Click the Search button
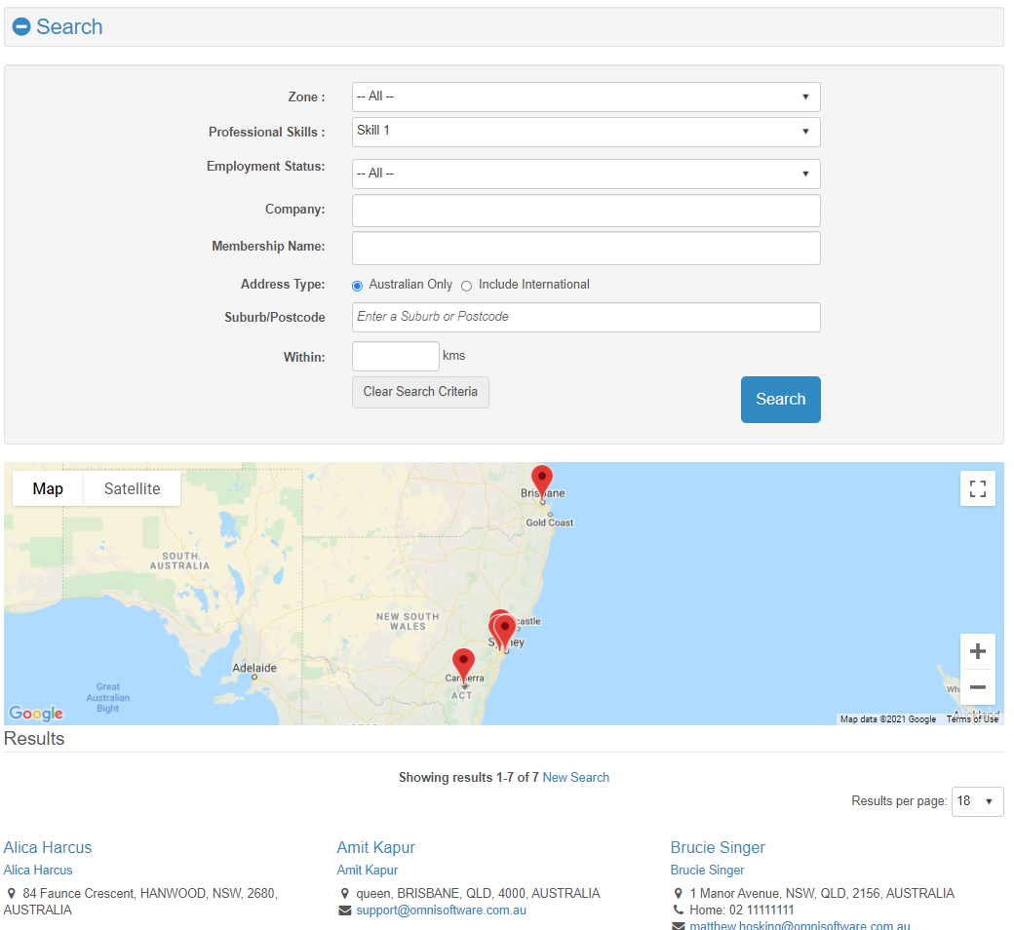Viewport: 1014px width, 930px height. [780, 400]
